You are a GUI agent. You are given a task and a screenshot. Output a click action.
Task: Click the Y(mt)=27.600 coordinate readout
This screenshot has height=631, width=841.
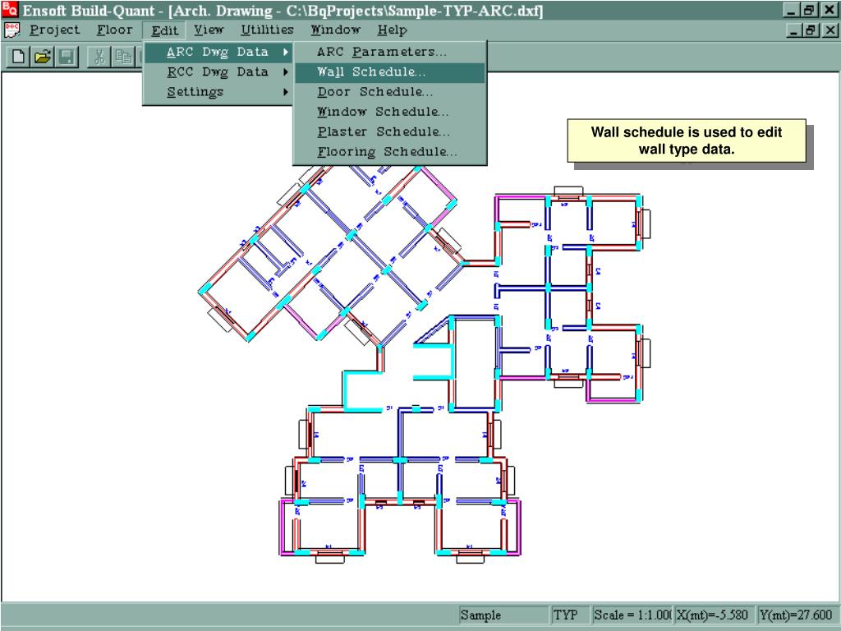pyautogui.click(x=797, y=615)
